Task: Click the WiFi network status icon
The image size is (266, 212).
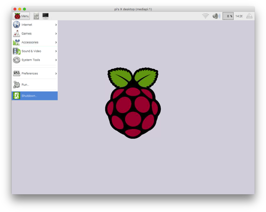Action: (205, 16)
